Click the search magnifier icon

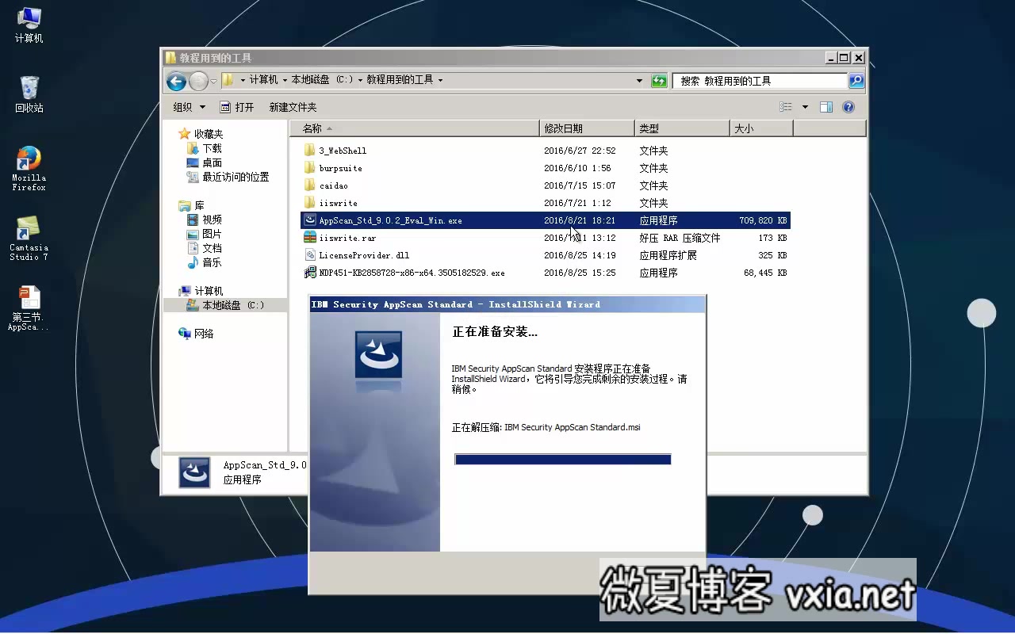point(856,80)
